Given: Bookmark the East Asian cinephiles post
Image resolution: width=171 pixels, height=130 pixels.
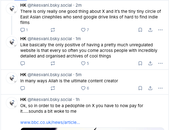Looking at the screenshot, I should tap(140, 30).
